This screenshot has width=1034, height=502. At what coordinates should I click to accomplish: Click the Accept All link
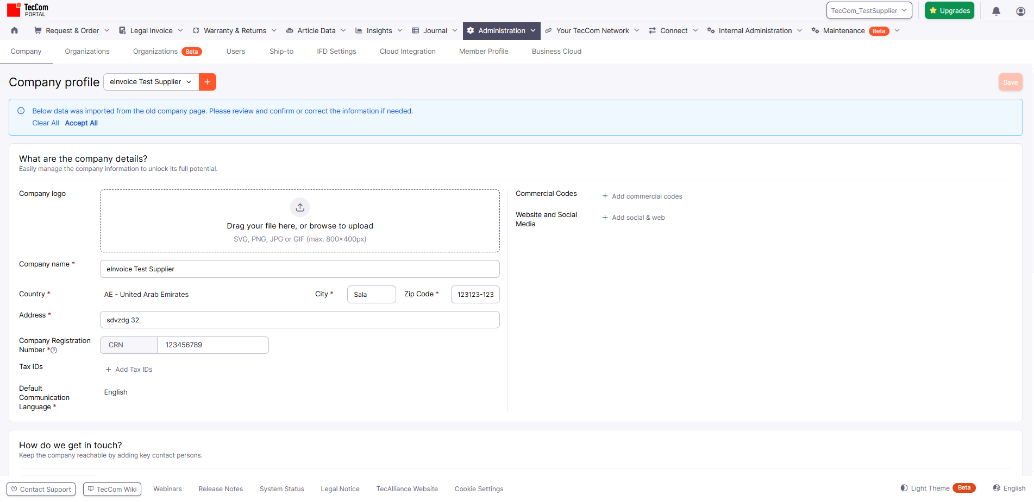(81, 123)
